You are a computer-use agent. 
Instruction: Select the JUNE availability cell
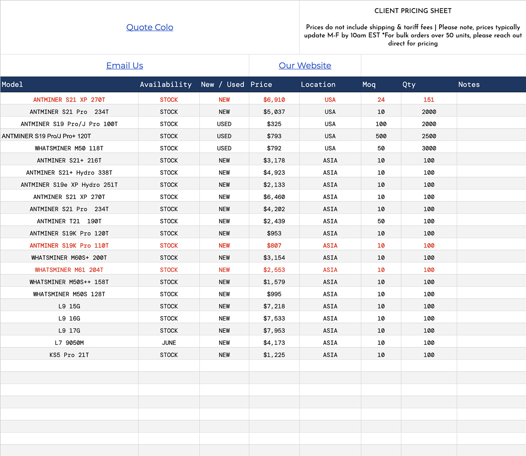tap(169, 343)
